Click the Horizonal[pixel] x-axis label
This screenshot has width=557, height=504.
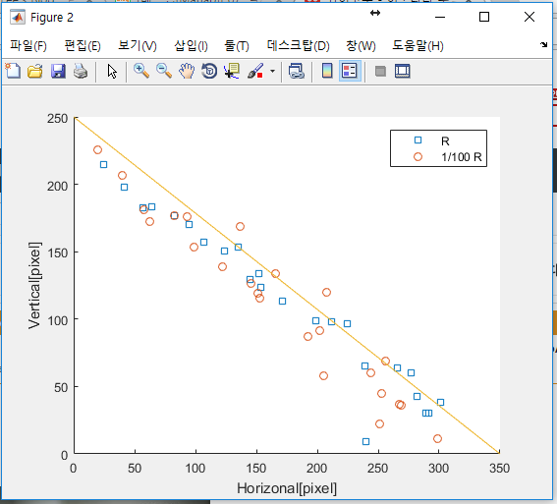[x=287, y=488]
